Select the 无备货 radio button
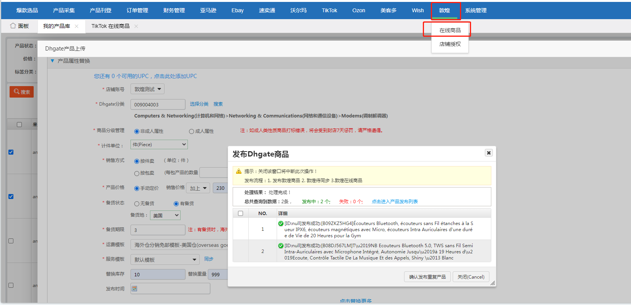Viewport: 631px width, 305px height. click(x=137, y=204)
